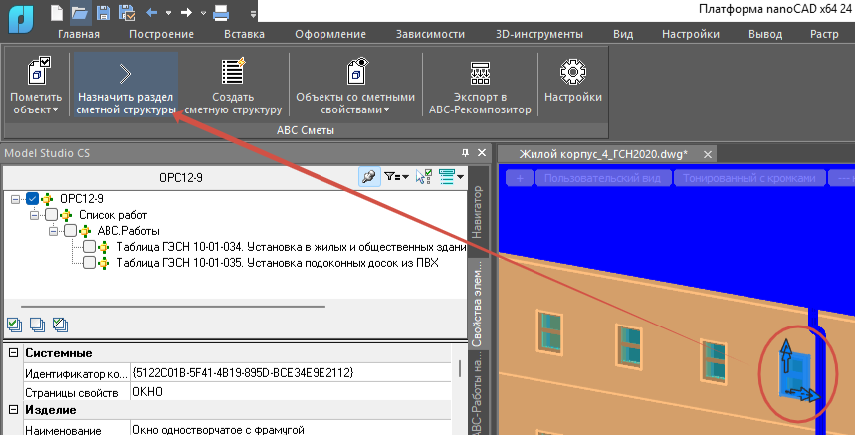Open the Главная ribbon tab
Screen dimensions: 855x435
click(x=79, y=34)
